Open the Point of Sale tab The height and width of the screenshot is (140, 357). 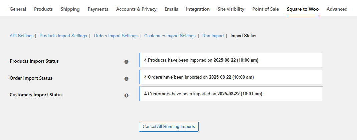click(x=265, y=9)
